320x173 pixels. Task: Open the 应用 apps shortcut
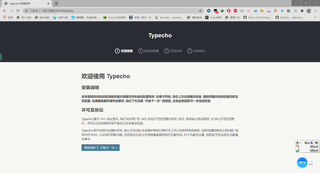(x=8, y=17)
